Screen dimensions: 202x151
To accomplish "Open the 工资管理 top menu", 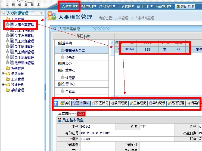I will pyautogui.click(x=126, y=6).
